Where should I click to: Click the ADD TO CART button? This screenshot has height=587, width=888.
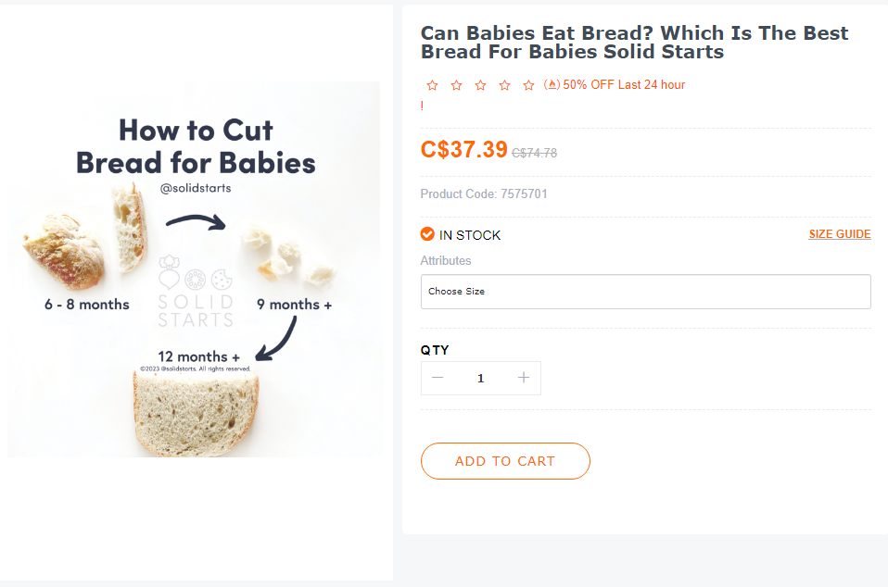pos(505,461)
